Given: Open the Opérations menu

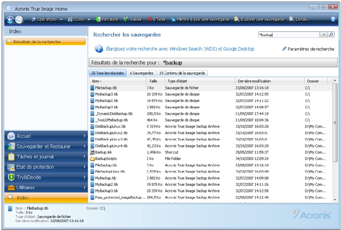Looking at the screenshot, I should click(x=47, y=20).
